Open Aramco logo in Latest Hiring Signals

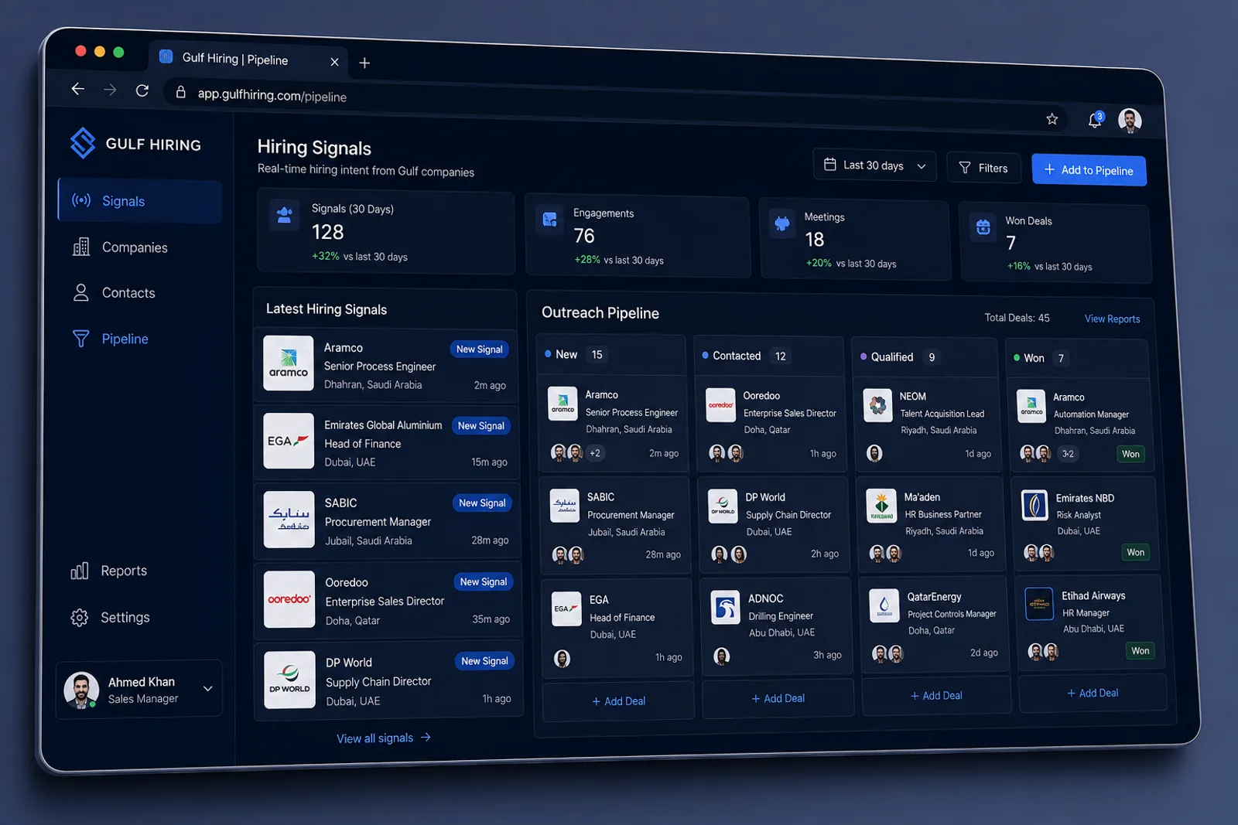coord(289,363)
